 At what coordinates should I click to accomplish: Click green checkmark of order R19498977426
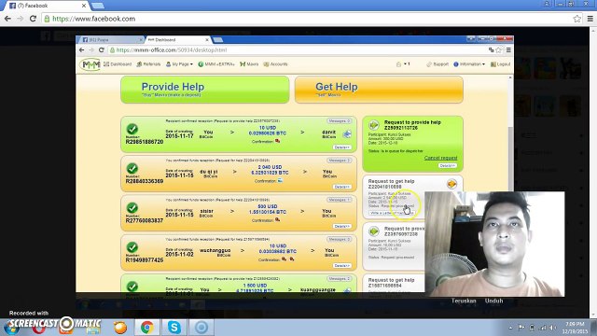(x=132, y=247)
